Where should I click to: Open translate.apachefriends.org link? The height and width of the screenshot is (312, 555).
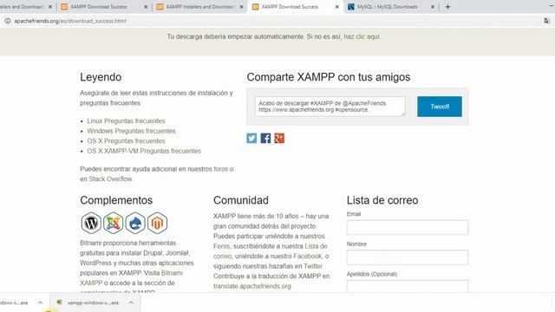click(252, 286)
